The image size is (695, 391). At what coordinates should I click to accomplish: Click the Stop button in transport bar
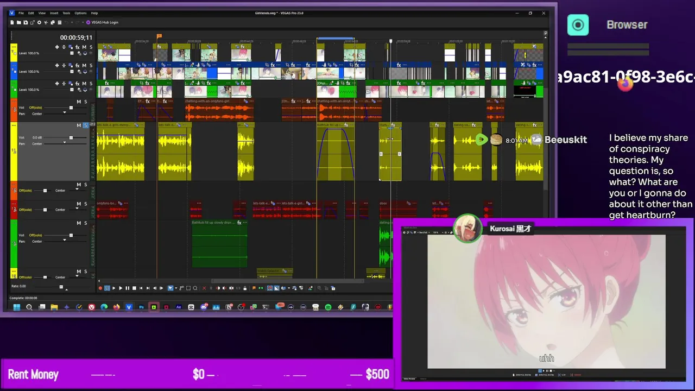point(134,288)
